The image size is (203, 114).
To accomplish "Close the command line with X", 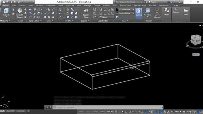I will (x=47, y=107).
